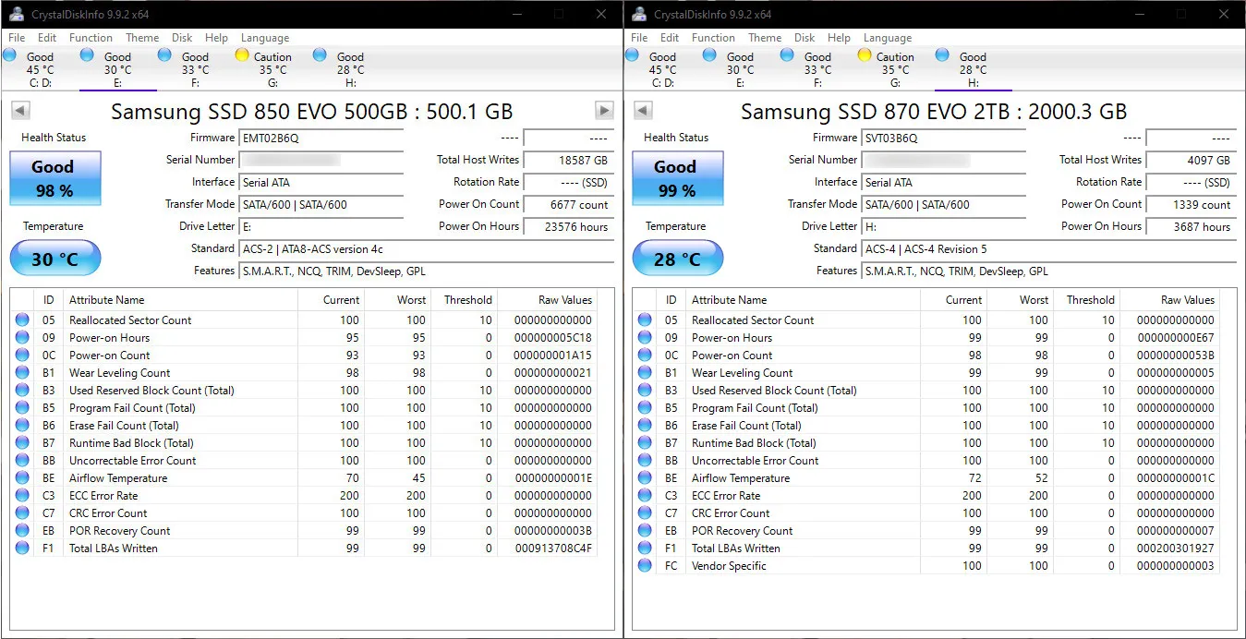Open Disk menu in right window
This screenshot has width=1246, height=639.
click(804, 38)
